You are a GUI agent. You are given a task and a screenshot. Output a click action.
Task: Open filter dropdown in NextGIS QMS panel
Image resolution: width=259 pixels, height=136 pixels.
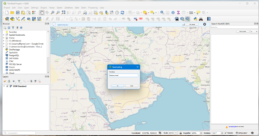tap(254, 32)
